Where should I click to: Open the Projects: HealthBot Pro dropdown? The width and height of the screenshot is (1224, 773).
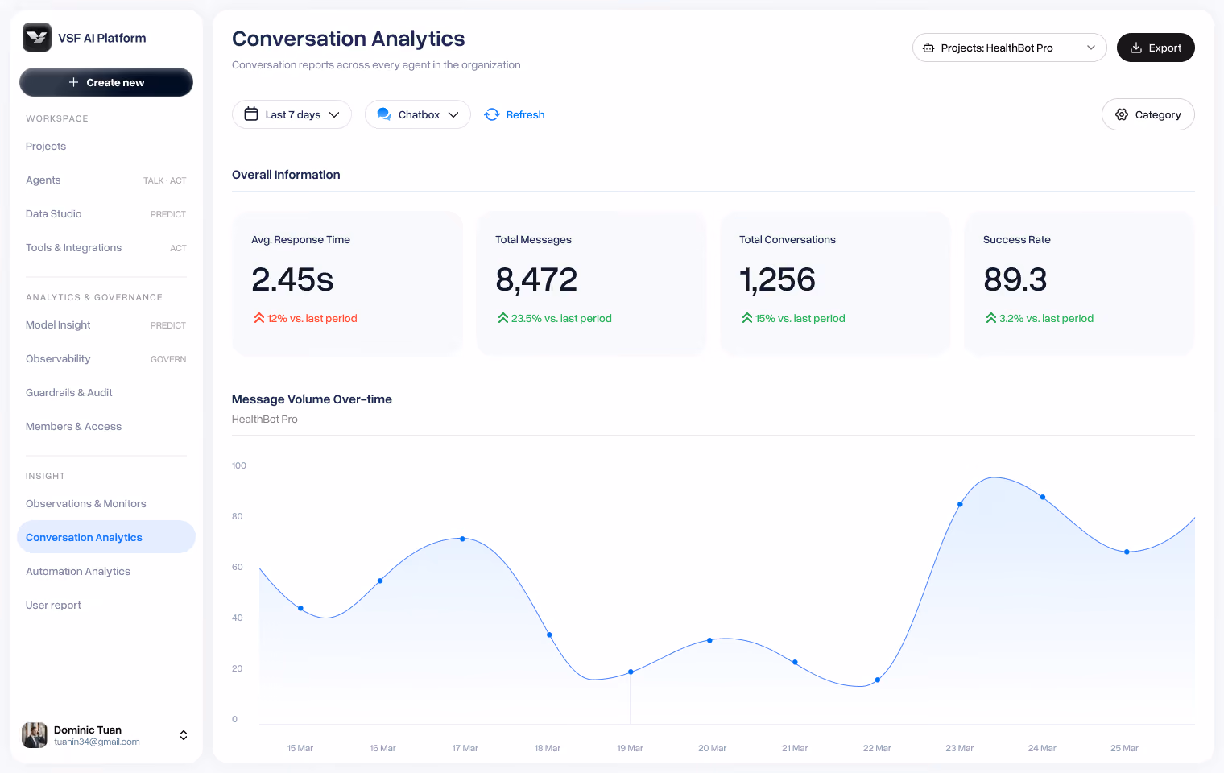(x=1009, y=48)
